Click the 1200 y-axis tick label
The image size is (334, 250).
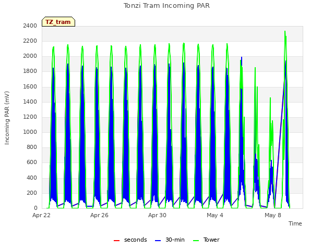pyautogui.click(x=30, y=117)
